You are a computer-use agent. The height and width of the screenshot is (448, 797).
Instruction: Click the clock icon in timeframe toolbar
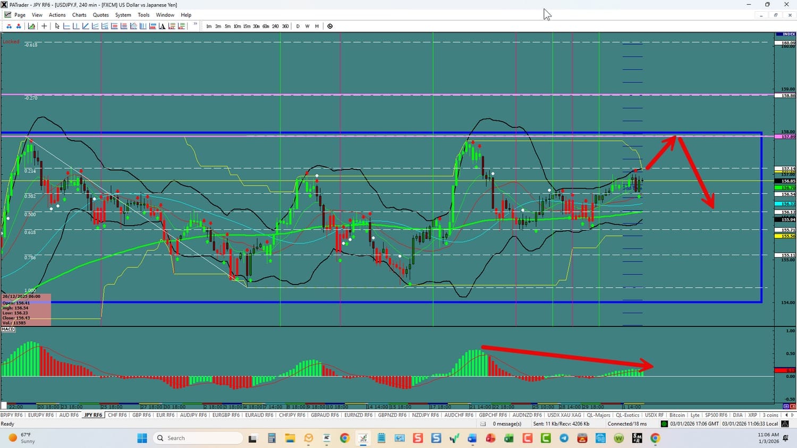coord(330,26)
